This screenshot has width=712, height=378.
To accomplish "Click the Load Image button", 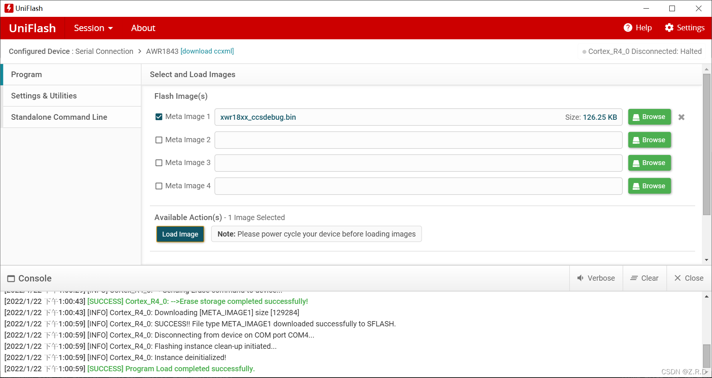I will tap(180, 234).
